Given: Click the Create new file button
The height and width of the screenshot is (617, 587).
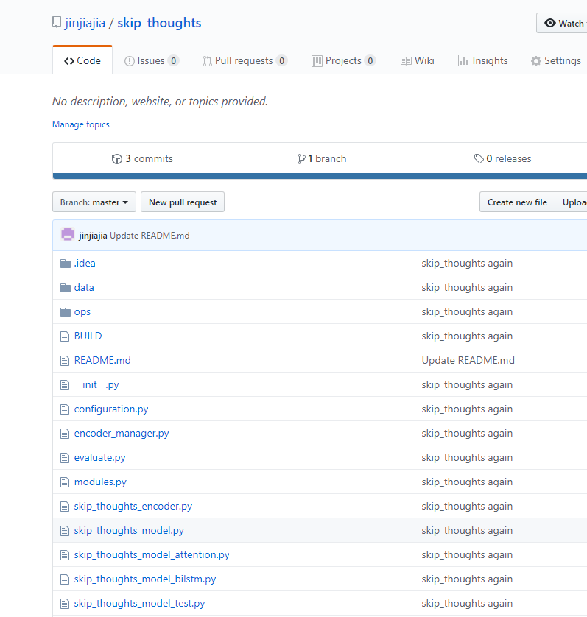Looking at the screenshot, I should (x=517, y=202).
